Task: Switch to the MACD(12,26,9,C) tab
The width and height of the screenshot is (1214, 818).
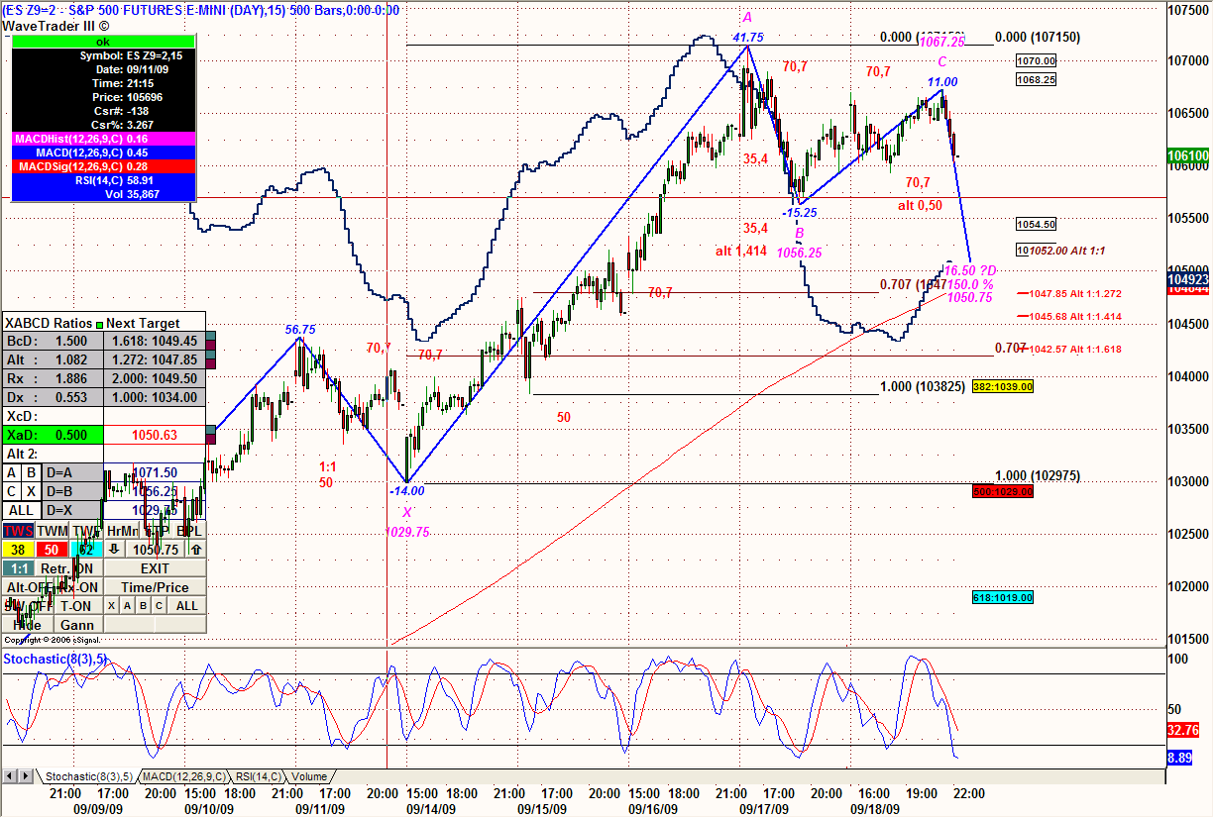Action: click(186, 776)
